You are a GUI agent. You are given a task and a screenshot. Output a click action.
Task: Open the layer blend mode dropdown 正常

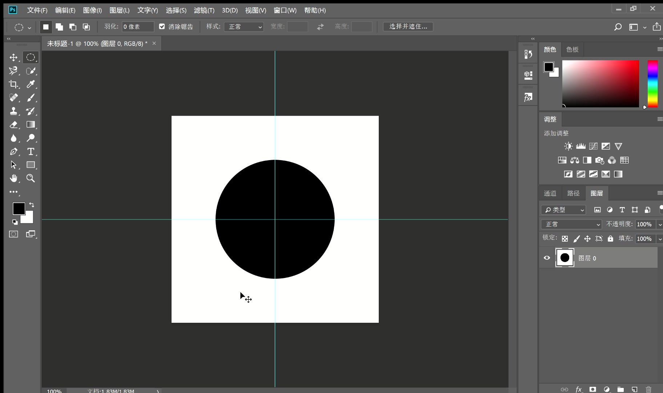coord(571,225)
